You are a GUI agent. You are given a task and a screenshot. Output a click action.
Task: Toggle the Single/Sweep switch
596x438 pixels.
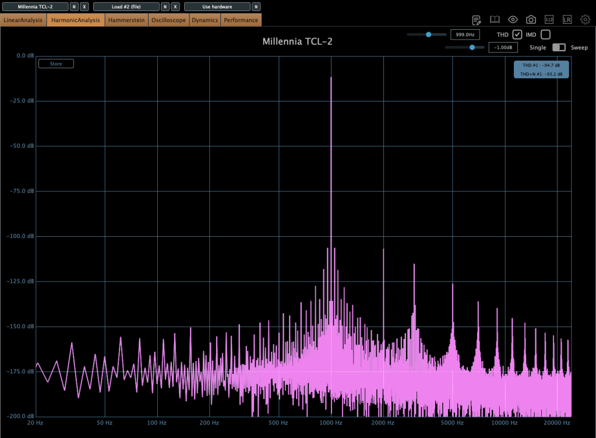pyautogui.click(x=559, y=47)
